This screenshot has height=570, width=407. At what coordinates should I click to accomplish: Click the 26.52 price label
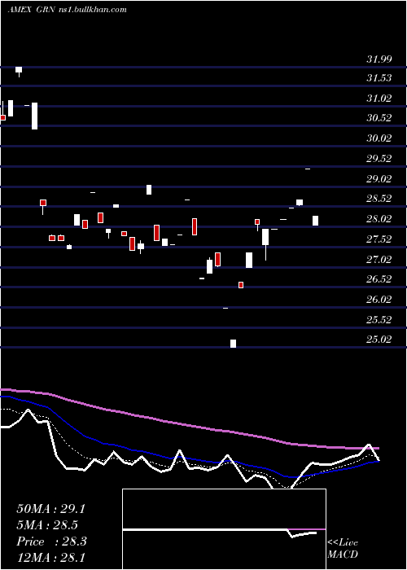pos(379,279)
